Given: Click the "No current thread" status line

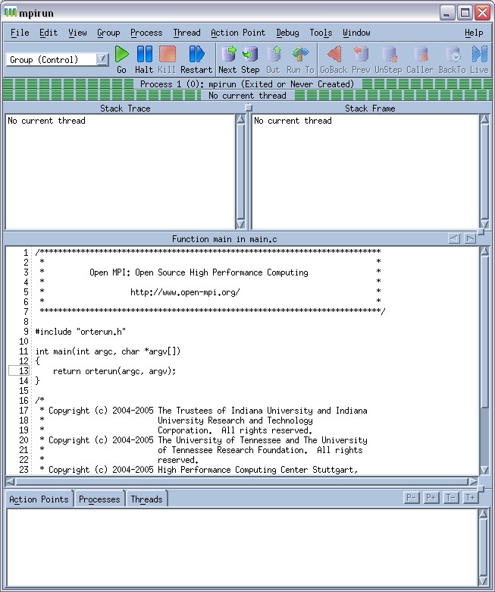Looking at the screenshot, I should point(247,96).
